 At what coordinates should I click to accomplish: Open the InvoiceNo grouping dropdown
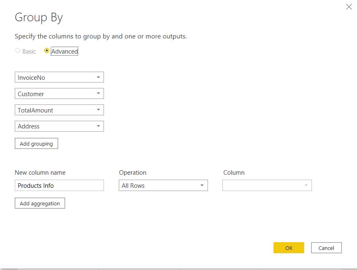click(59, 77)
